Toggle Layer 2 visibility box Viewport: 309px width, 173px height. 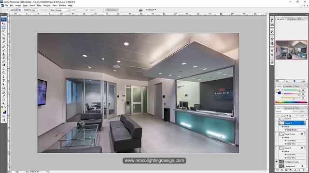coord(277,123)
